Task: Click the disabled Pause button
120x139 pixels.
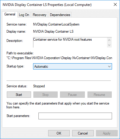Action: tap(72, 95)
